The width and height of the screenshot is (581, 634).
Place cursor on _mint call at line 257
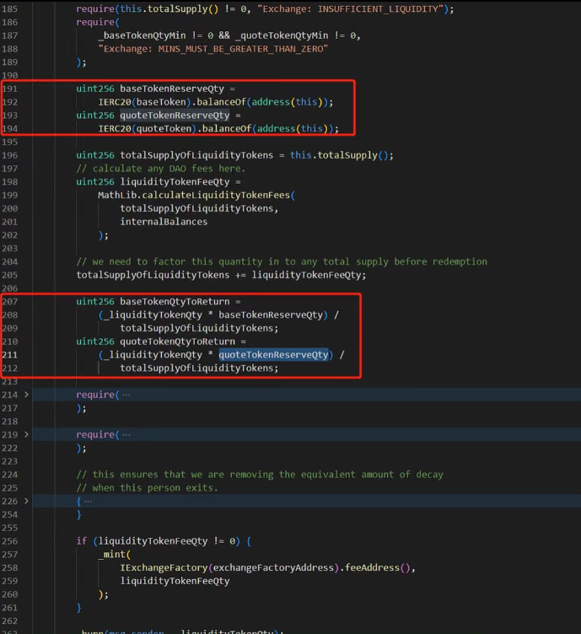coord(112,554)
